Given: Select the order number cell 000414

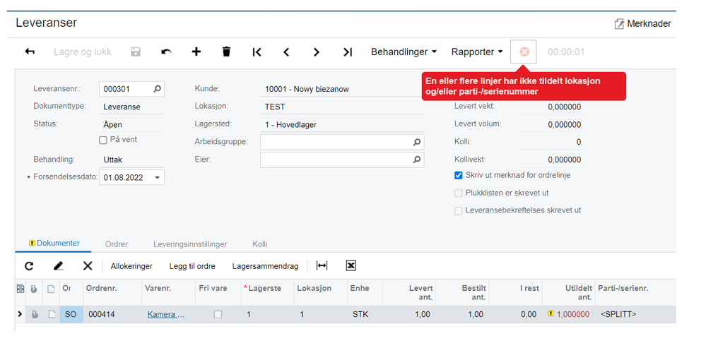Looking at the screenshot, I should tap(112, 315).
